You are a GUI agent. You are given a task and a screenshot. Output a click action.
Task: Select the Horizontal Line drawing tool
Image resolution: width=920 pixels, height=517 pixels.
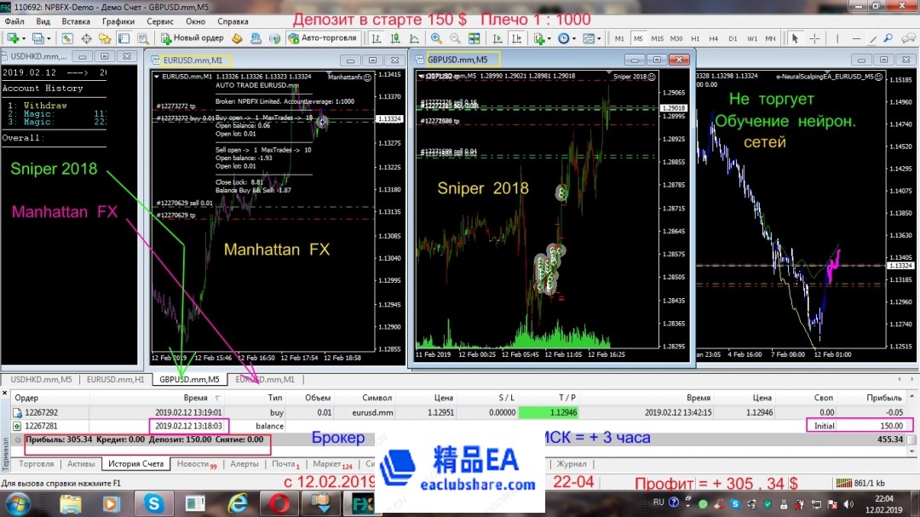tap(856, 38)
